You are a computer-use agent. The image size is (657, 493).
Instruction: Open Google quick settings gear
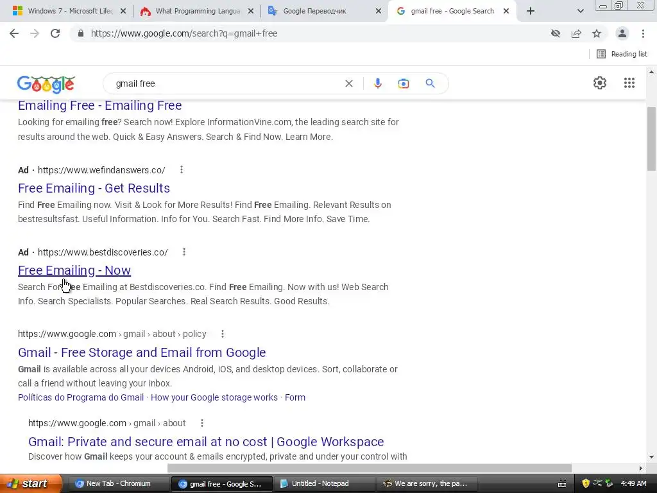click(x=600, y=83)
